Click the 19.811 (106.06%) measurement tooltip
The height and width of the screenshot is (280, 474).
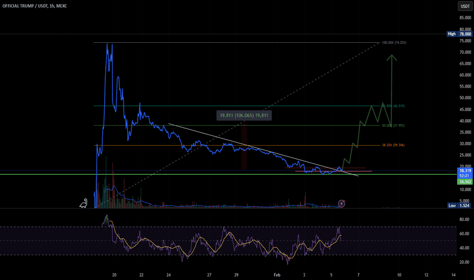point(244,116)
